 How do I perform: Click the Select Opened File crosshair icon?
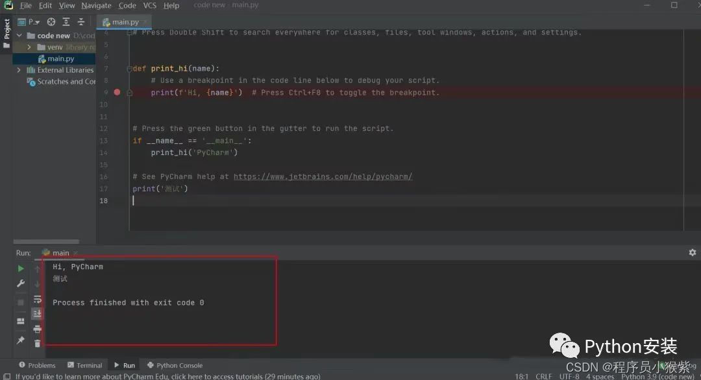pyautogui.click(x=51, y=22)
